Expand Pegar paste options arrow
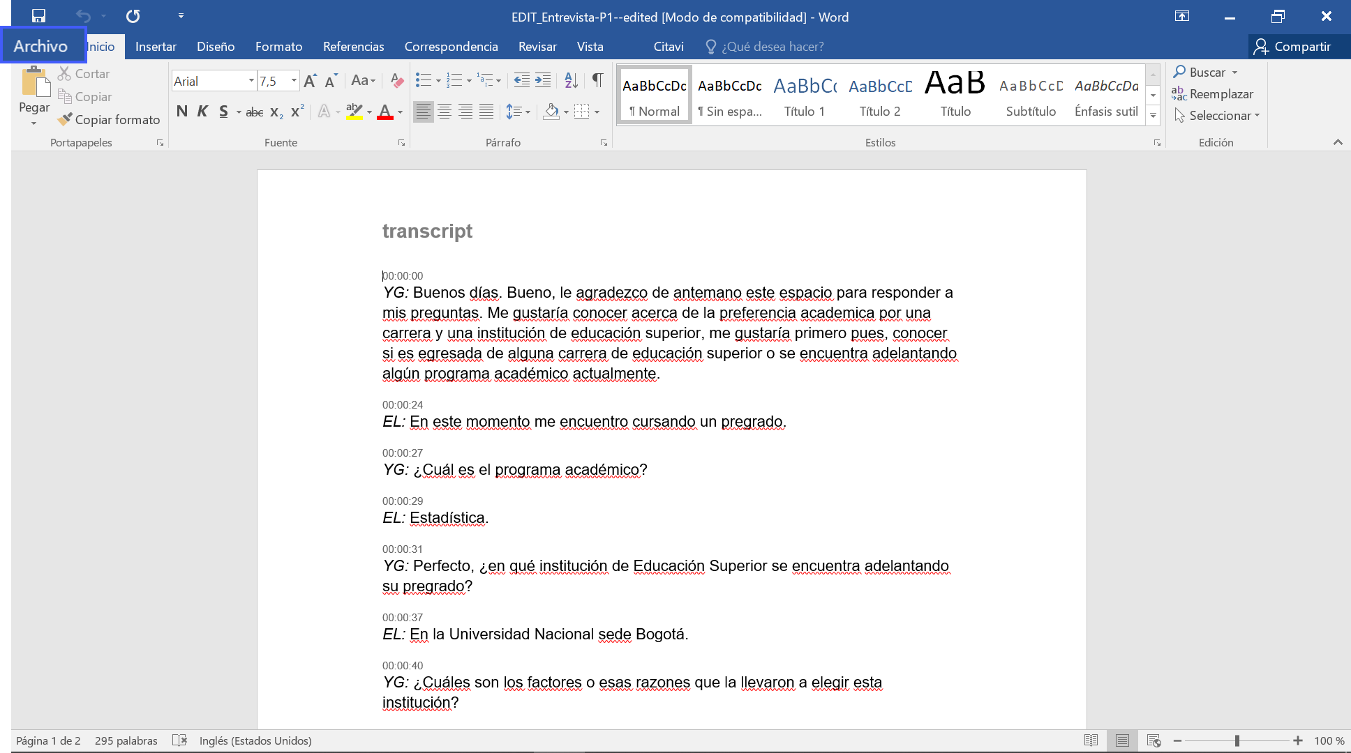The height and width of the screenshot is (753, 1351). point(33,123)
